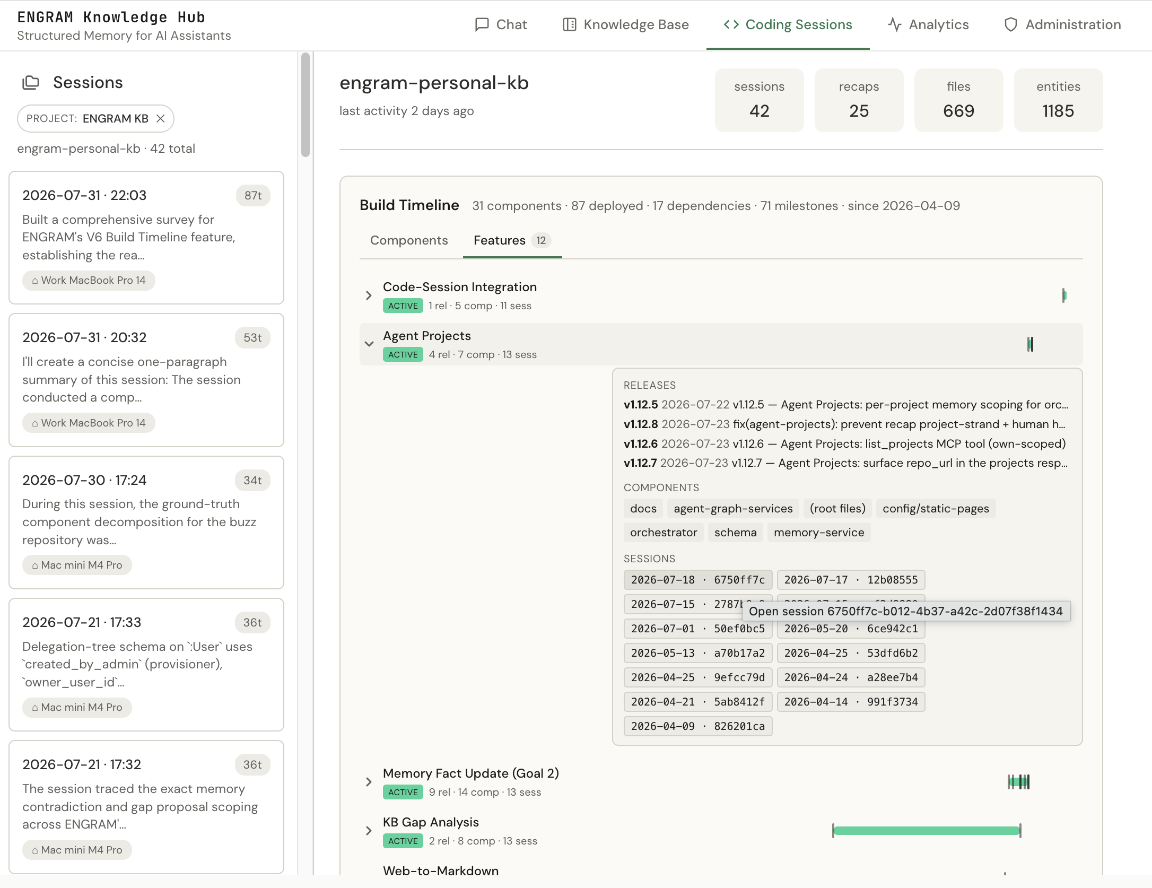This screenshot has height=888, width=1152.
Task: Click the (root files) component chip
Action: pyautogui.click(x=837, y=509)
